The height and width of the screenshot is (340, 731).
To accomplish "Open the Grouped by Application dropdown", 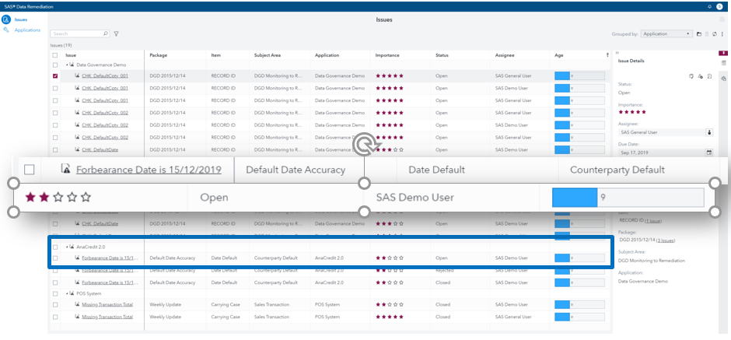I will (x=666, y=34).
